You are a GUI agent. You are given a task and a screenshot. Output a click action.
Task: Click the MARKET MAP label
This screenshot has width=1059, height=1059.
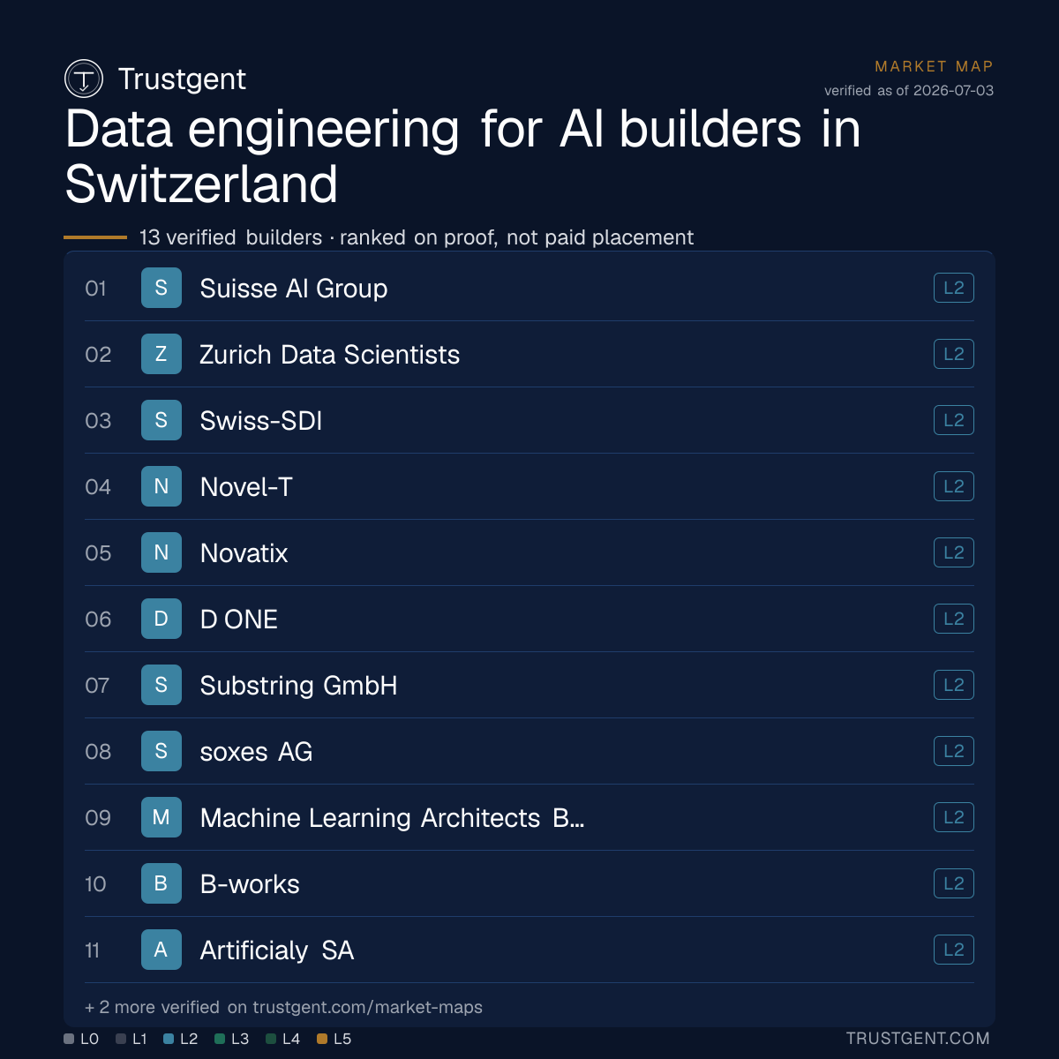(x=934, y=66)
